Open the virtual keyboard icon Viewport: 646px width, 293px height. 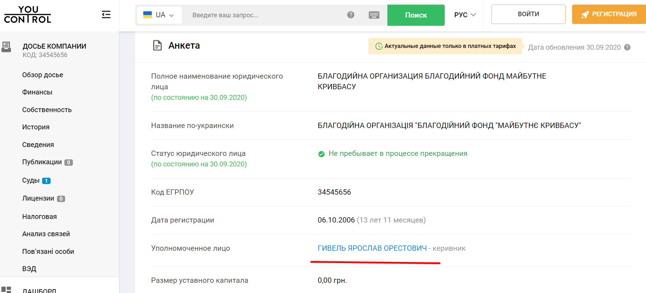[x=374, y=15]
